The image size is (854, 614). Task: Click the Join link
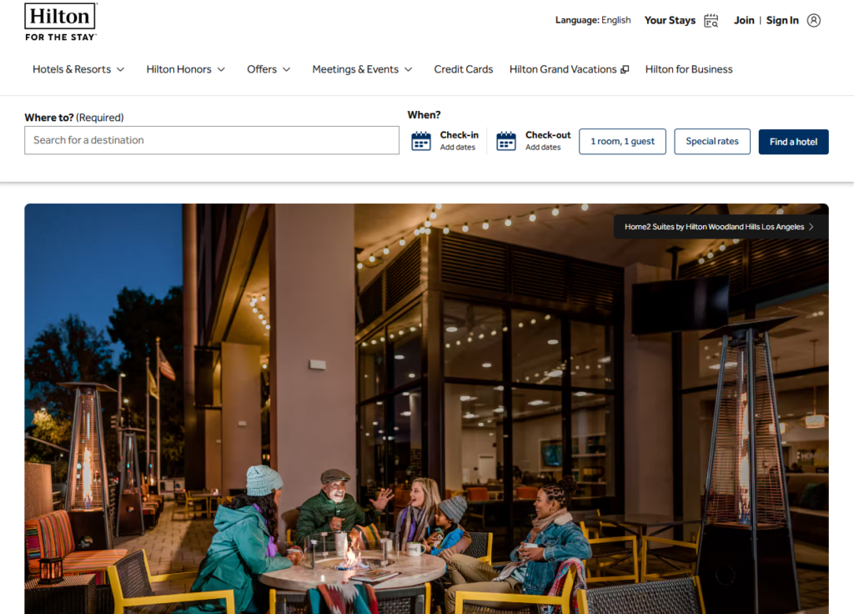(743, 20)
